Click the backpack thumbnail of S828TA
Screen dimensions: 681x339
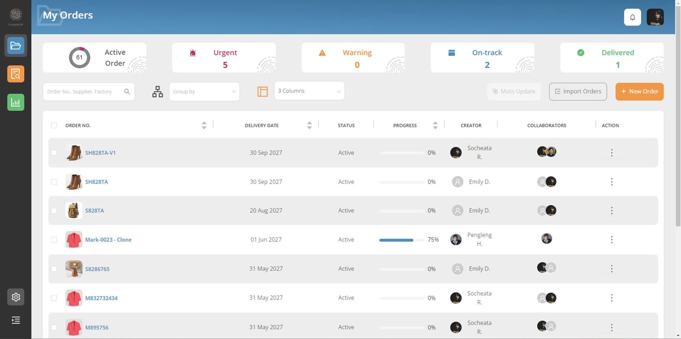click(x=74, y=211)
